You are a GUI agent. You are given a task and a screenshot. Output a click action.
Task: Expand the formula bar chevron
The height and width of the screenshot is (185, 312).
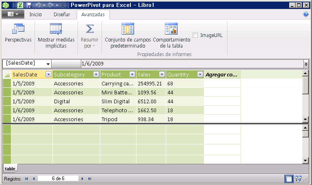point(306,64)
